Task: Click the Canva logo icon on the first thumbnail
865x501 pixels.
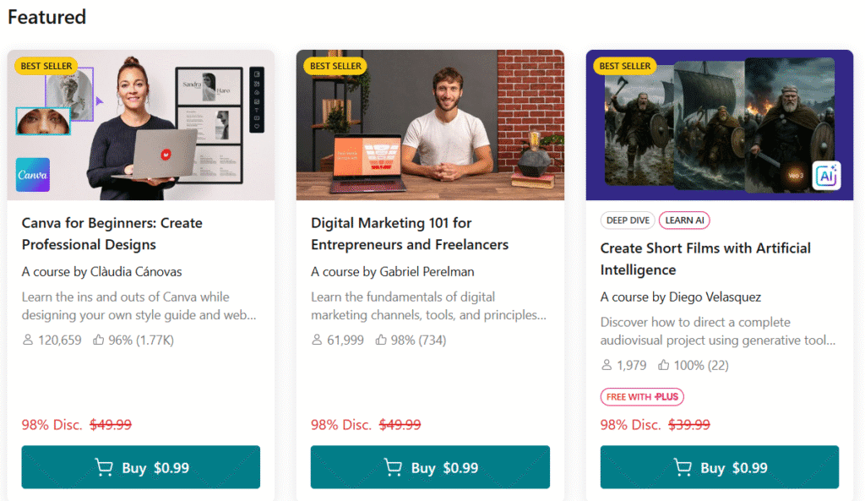Action: pos(32,174)
